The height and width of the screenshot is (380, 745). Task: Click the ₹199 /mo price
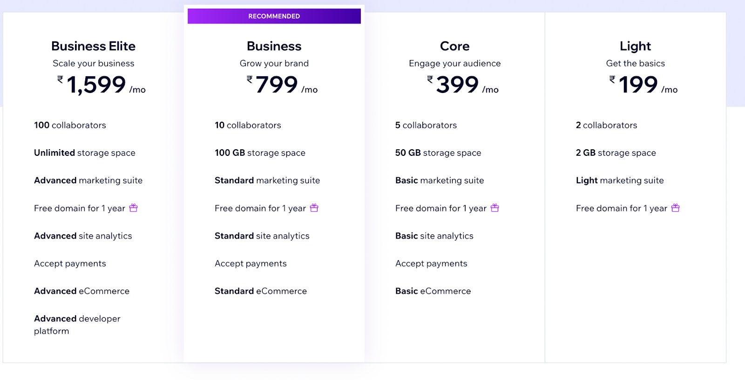[x=643, y=85]
